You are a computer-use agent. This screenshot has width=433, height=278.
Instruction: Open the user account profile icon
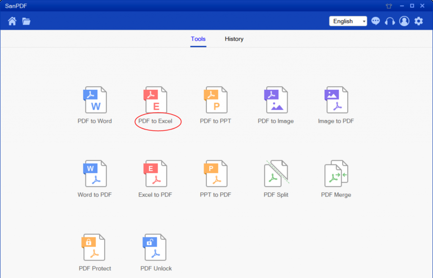404,21
